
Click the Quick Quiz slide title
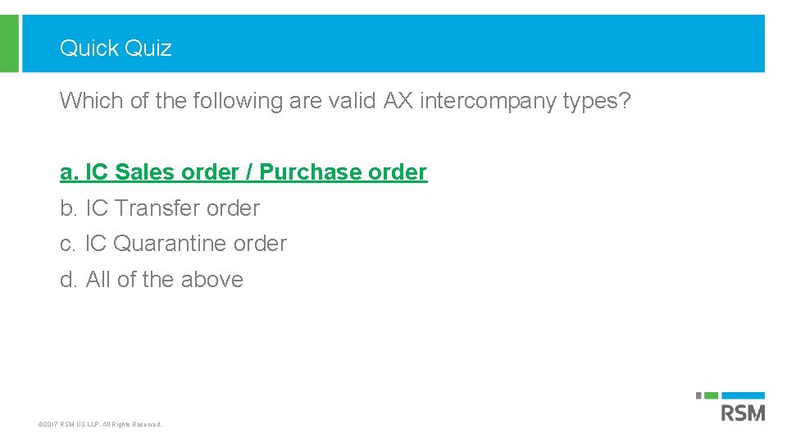pos(116,48)
